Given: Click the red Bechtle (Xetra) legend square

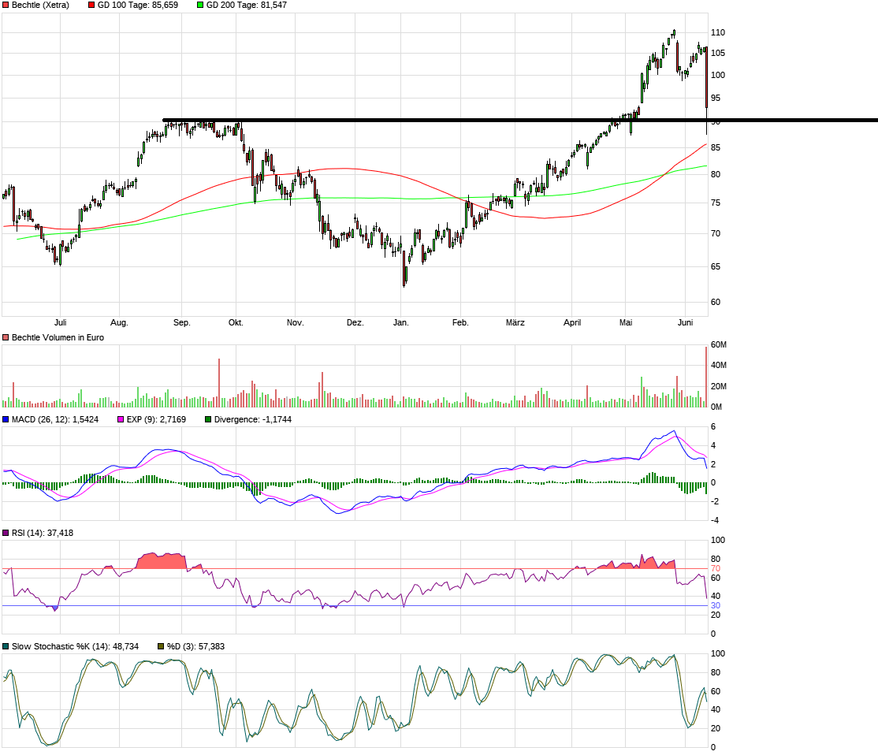Looking at the screenshot, I should (x=6, y=5).
